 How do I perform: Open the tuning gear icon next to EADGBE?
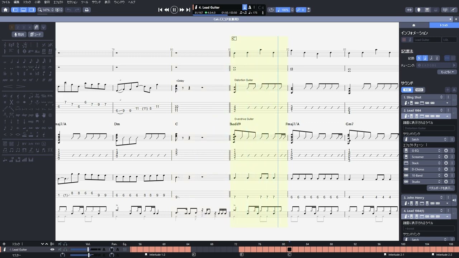click(419, 65)
